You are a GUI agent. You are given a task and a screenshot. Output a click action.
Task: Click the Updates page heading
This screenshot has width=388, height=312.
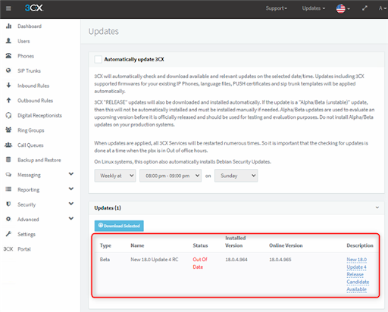[x=104, y=31]
